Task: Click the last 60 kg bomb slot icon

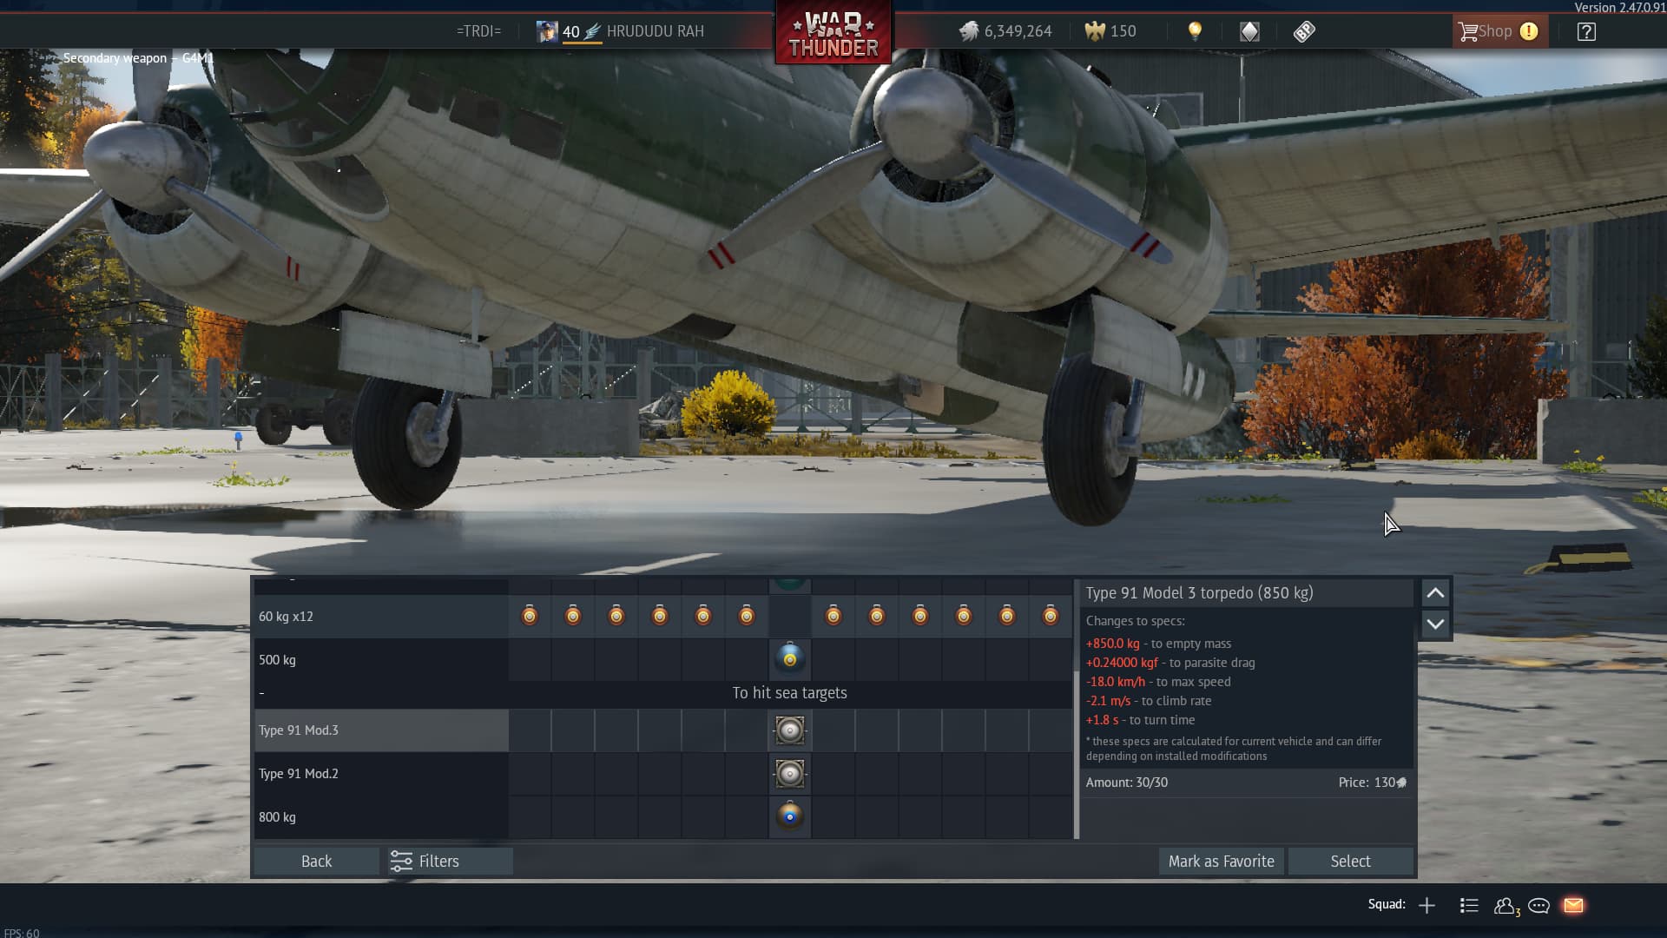Action: 1051,616
